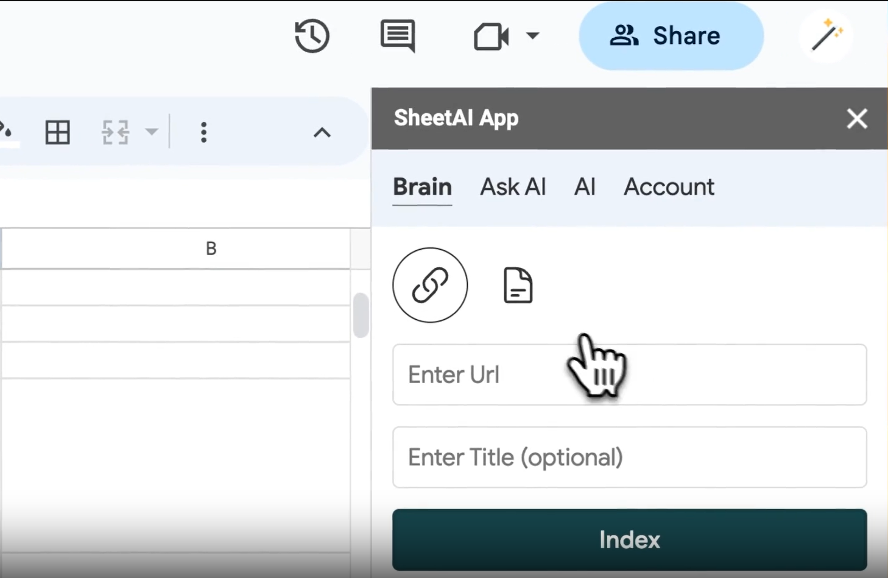Viewport: 888px width, 578px height.
Task: Open the three-dot more options menu
Action: [x=203, y=132]
